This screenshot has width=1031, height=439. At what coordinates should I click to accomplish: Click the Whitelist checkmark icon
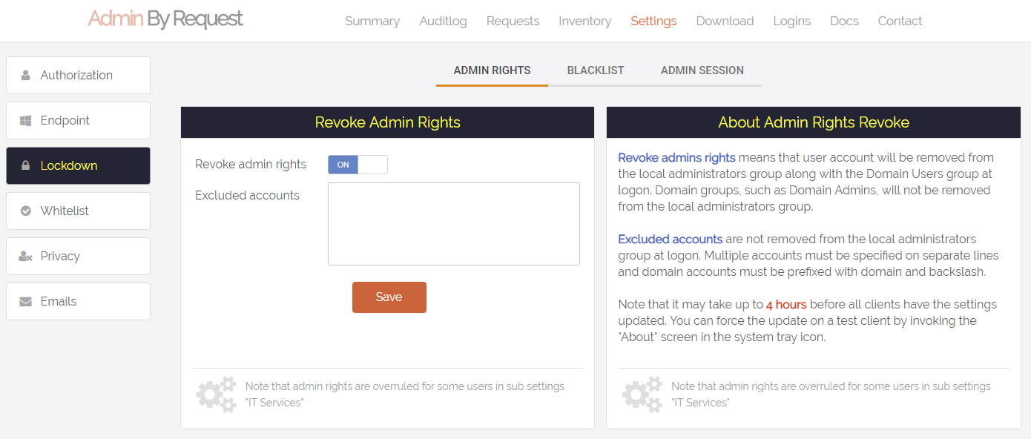[x=26, y=211]
